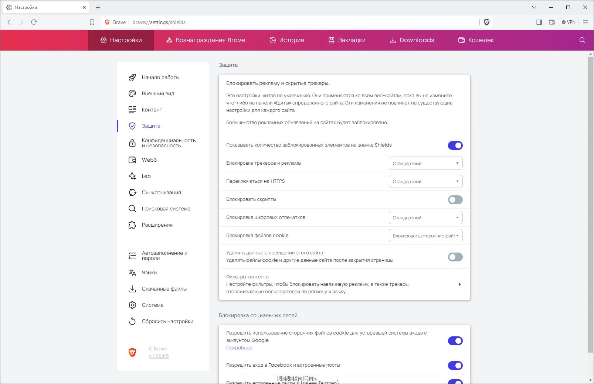This screenshot has width=594, height=384.
Task: Open the Brave Wallet toolbar icon
Action: click(552, 22)
